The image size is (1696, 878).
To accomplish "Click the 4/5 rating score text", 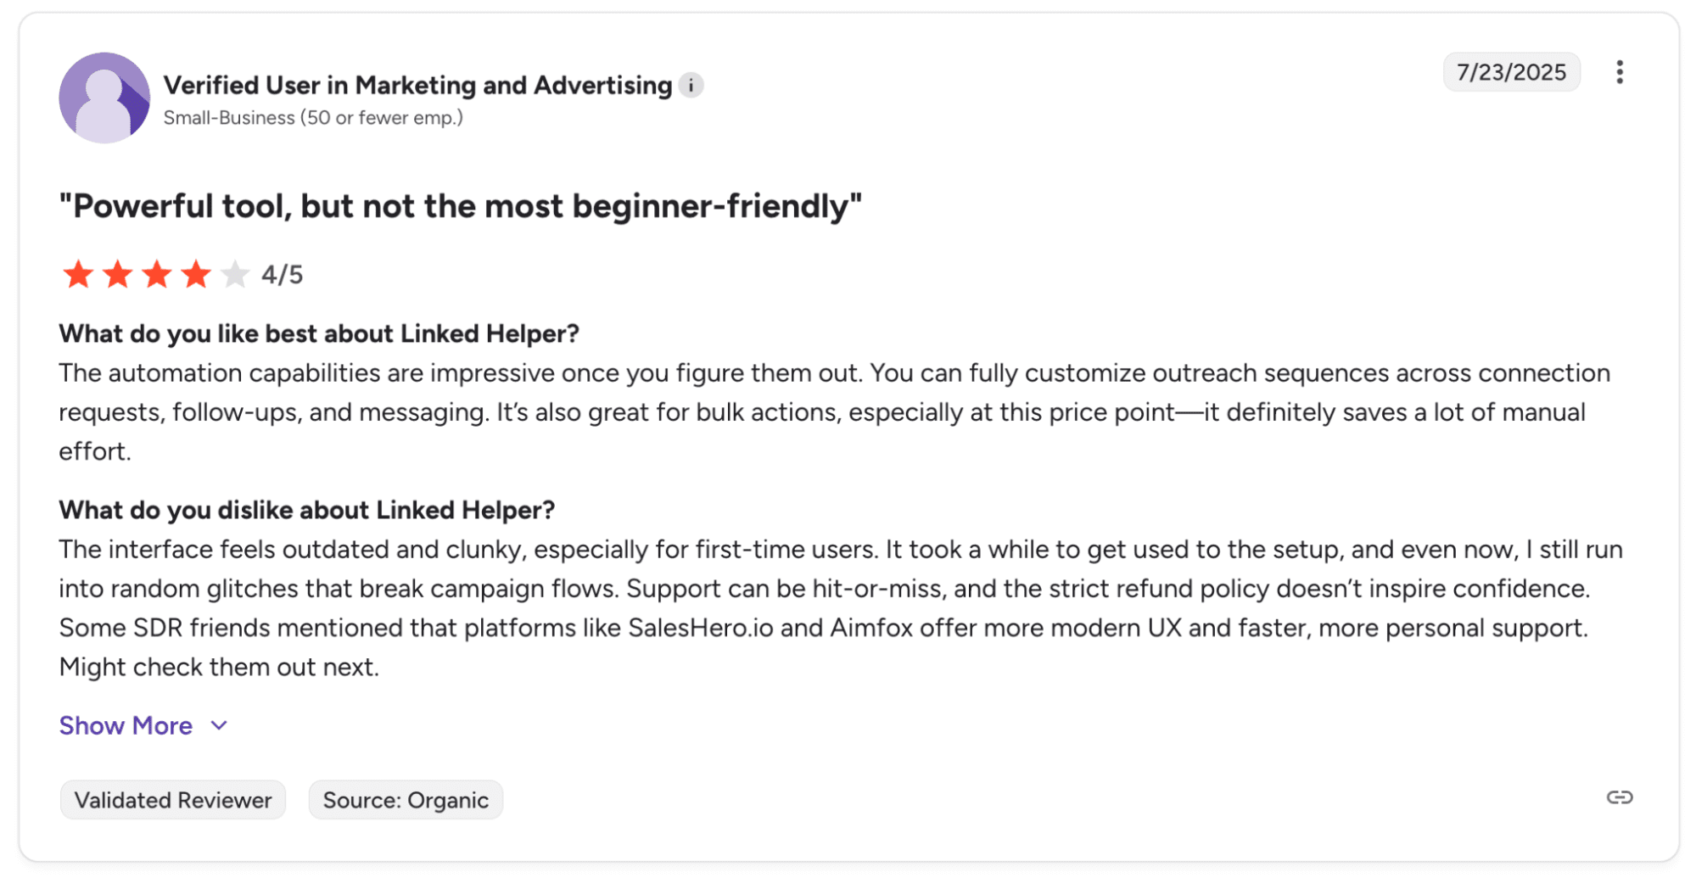I will (x=282, y=275).
